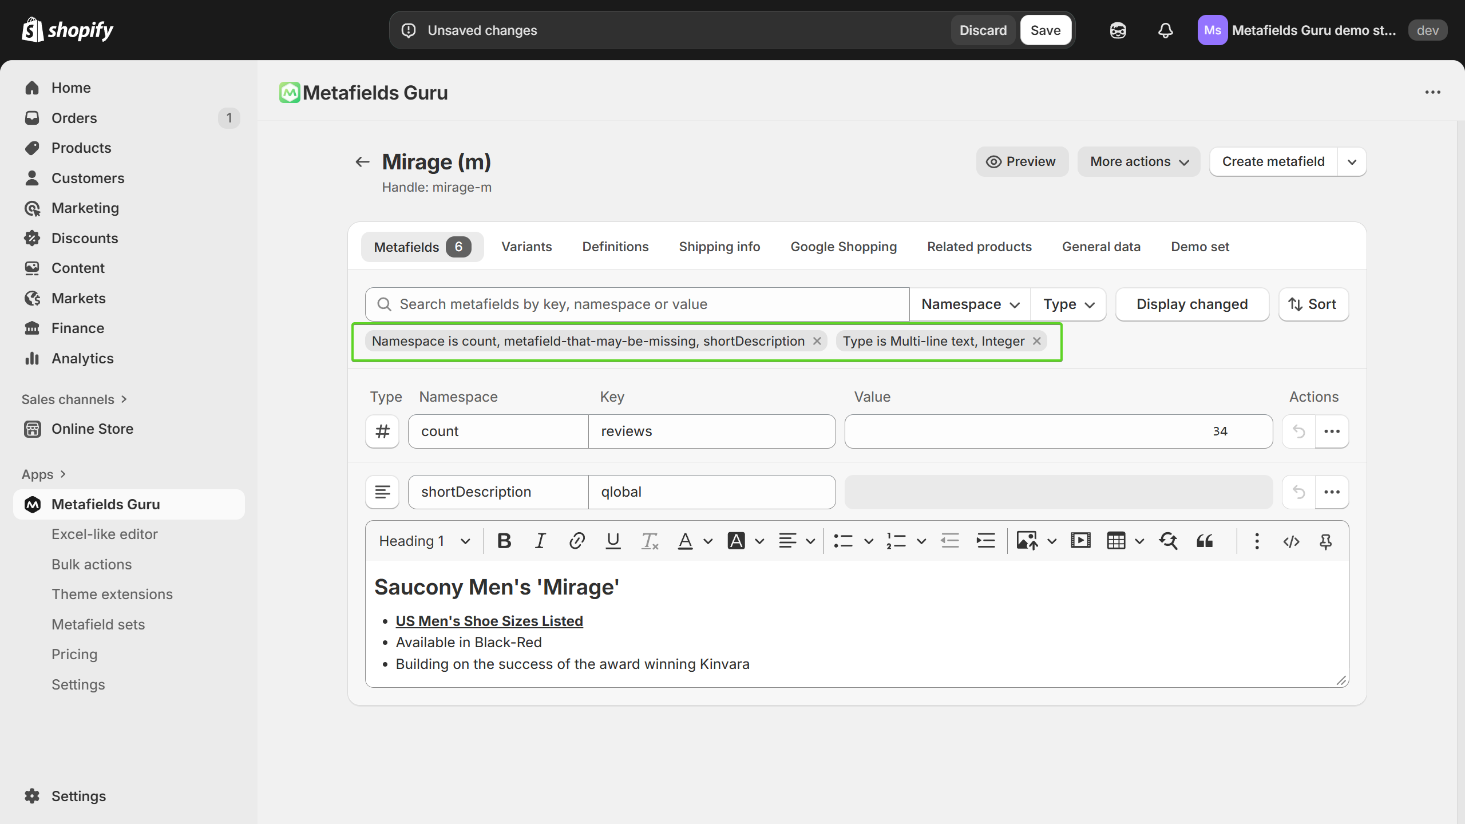This screenshot has height=824, width=1465.
Task: Open the blockquote formatting tool
Action: click(x=1204, y=541)
